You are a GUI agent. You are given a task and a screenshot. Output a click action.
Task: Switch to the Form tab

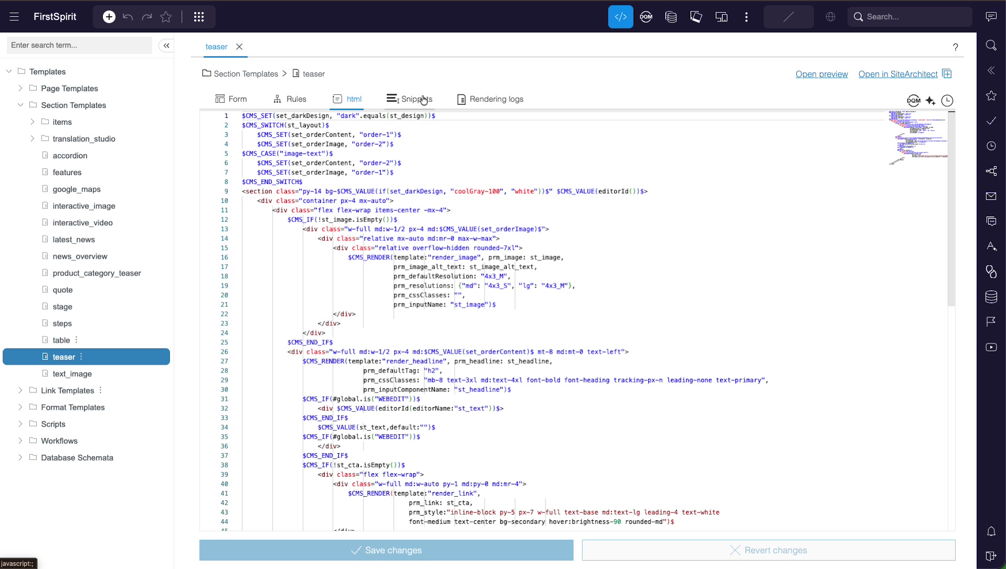231,99
